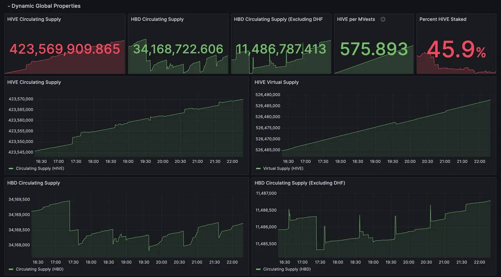
Task: Click the green swatch of Circulating Supply (HIVE) legend
Action: tap(11, 169)
